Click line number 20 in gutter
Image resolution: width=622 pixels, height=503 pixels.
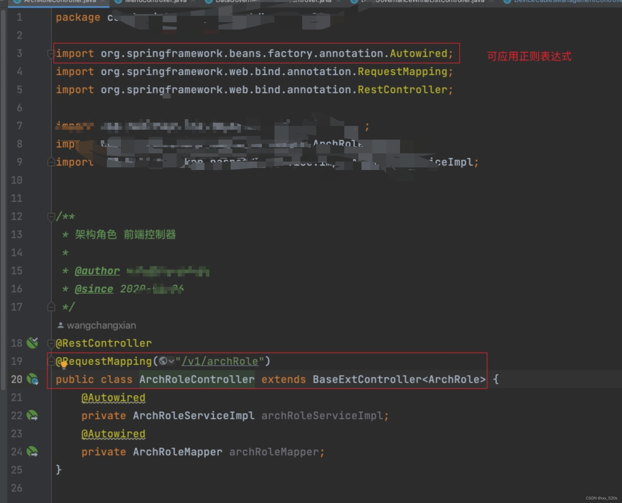[17, 379]
